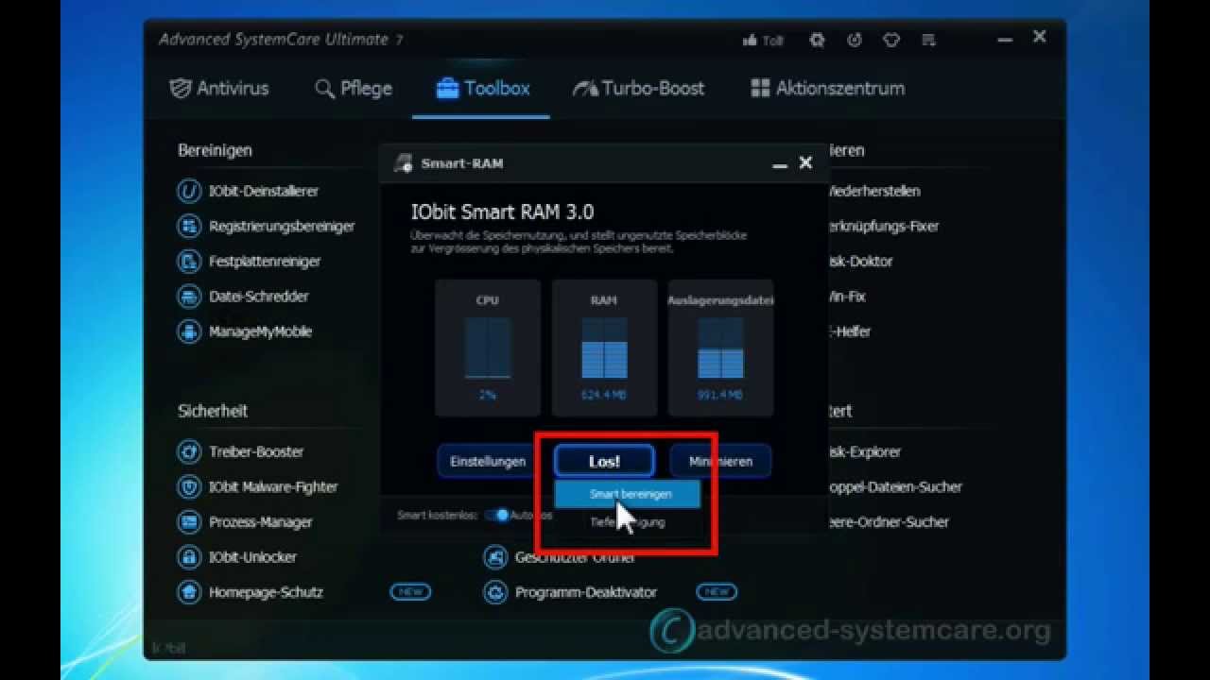Click the RAM usage gauge
The height and width of the screenshot is (680, 1210).
(x=604, y=348)
